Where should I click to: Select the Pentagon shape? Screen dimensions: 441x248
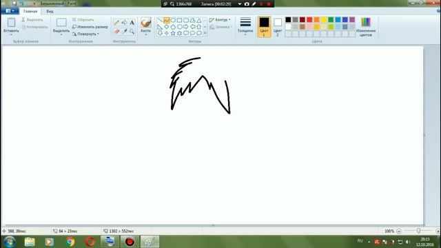click(173, 27)
